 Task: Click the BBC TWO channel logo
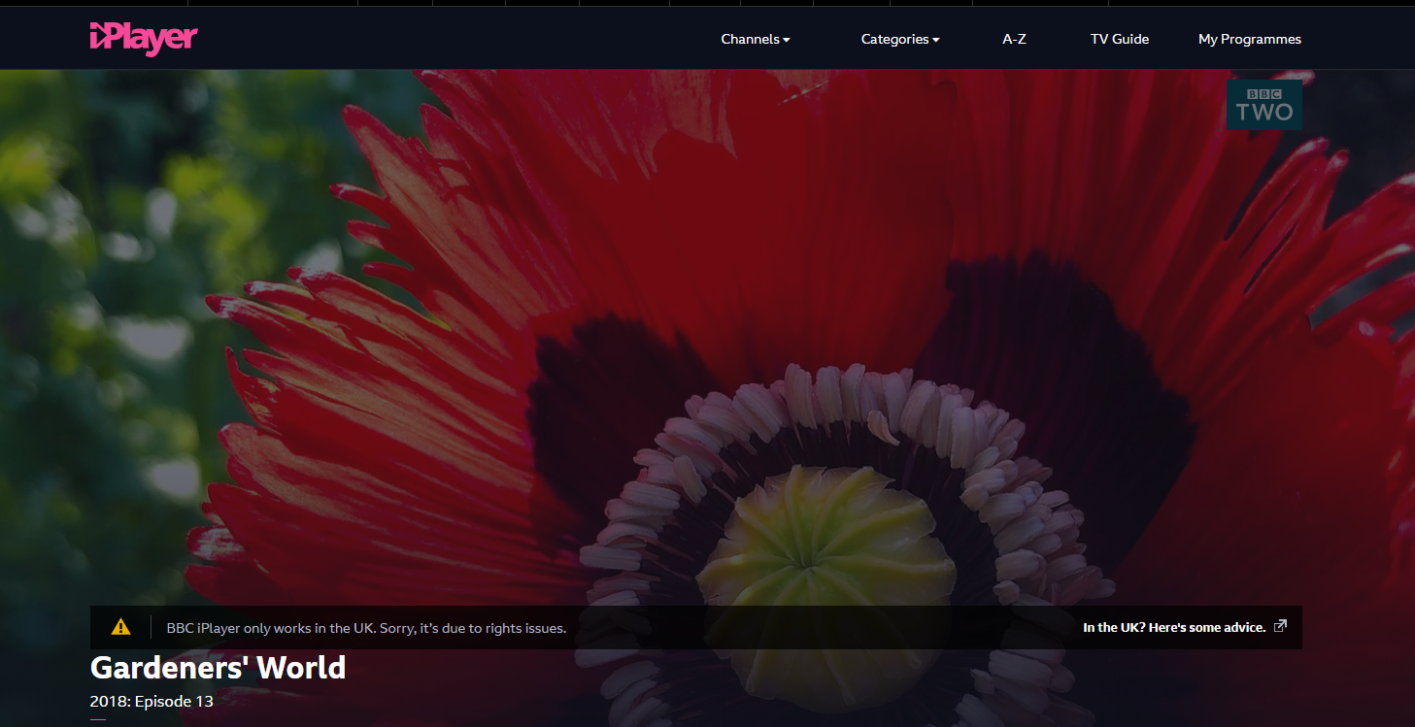[1264, 105]
